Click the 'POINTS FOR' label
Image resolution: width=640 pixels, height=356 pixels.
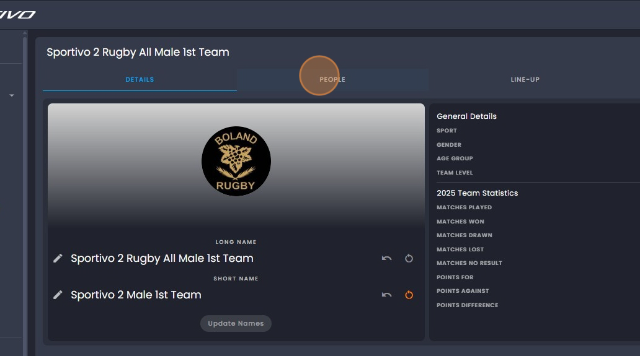[455, 277]
